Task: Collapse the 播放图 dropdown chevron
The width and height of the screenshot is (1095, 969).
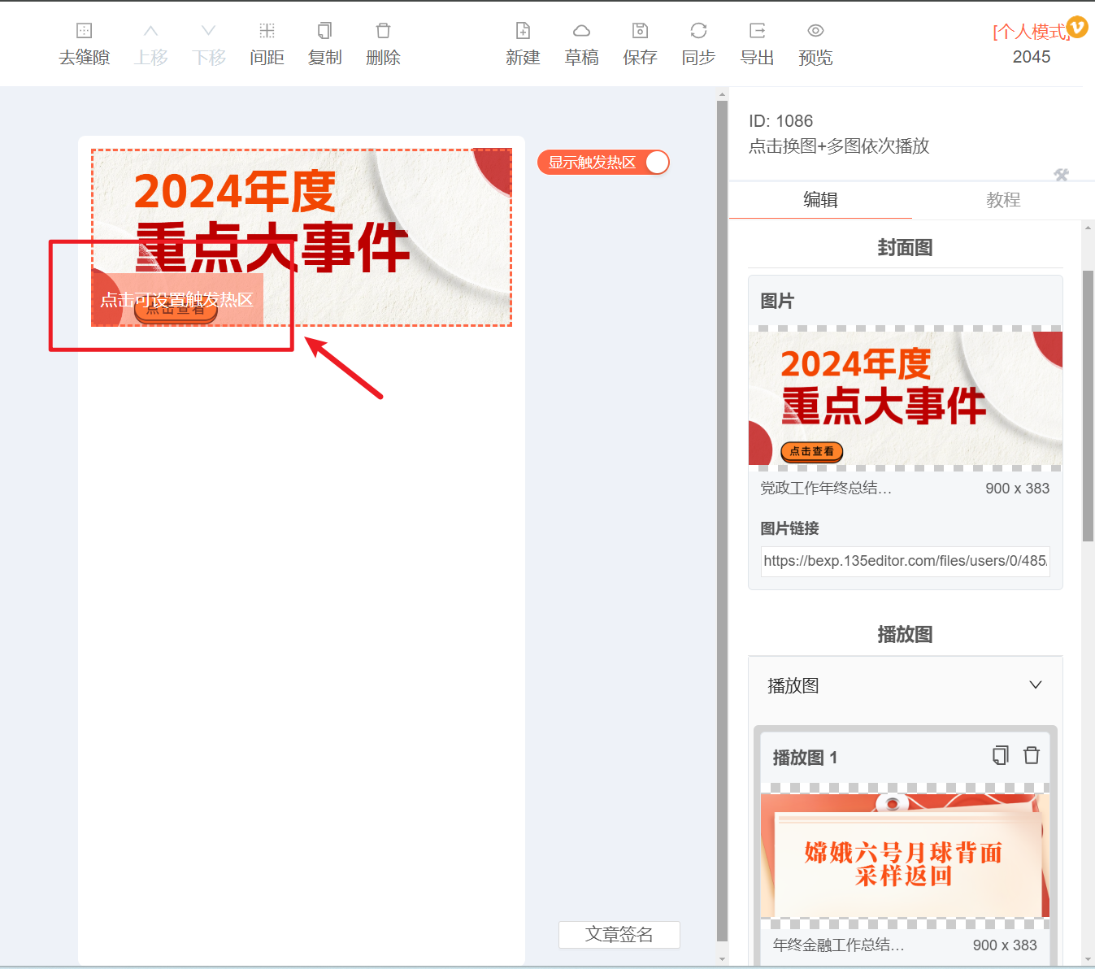Action: (x=1036, y=684)
